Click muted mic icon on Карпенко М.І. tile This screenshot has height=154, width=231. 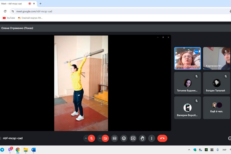(226, 52)
